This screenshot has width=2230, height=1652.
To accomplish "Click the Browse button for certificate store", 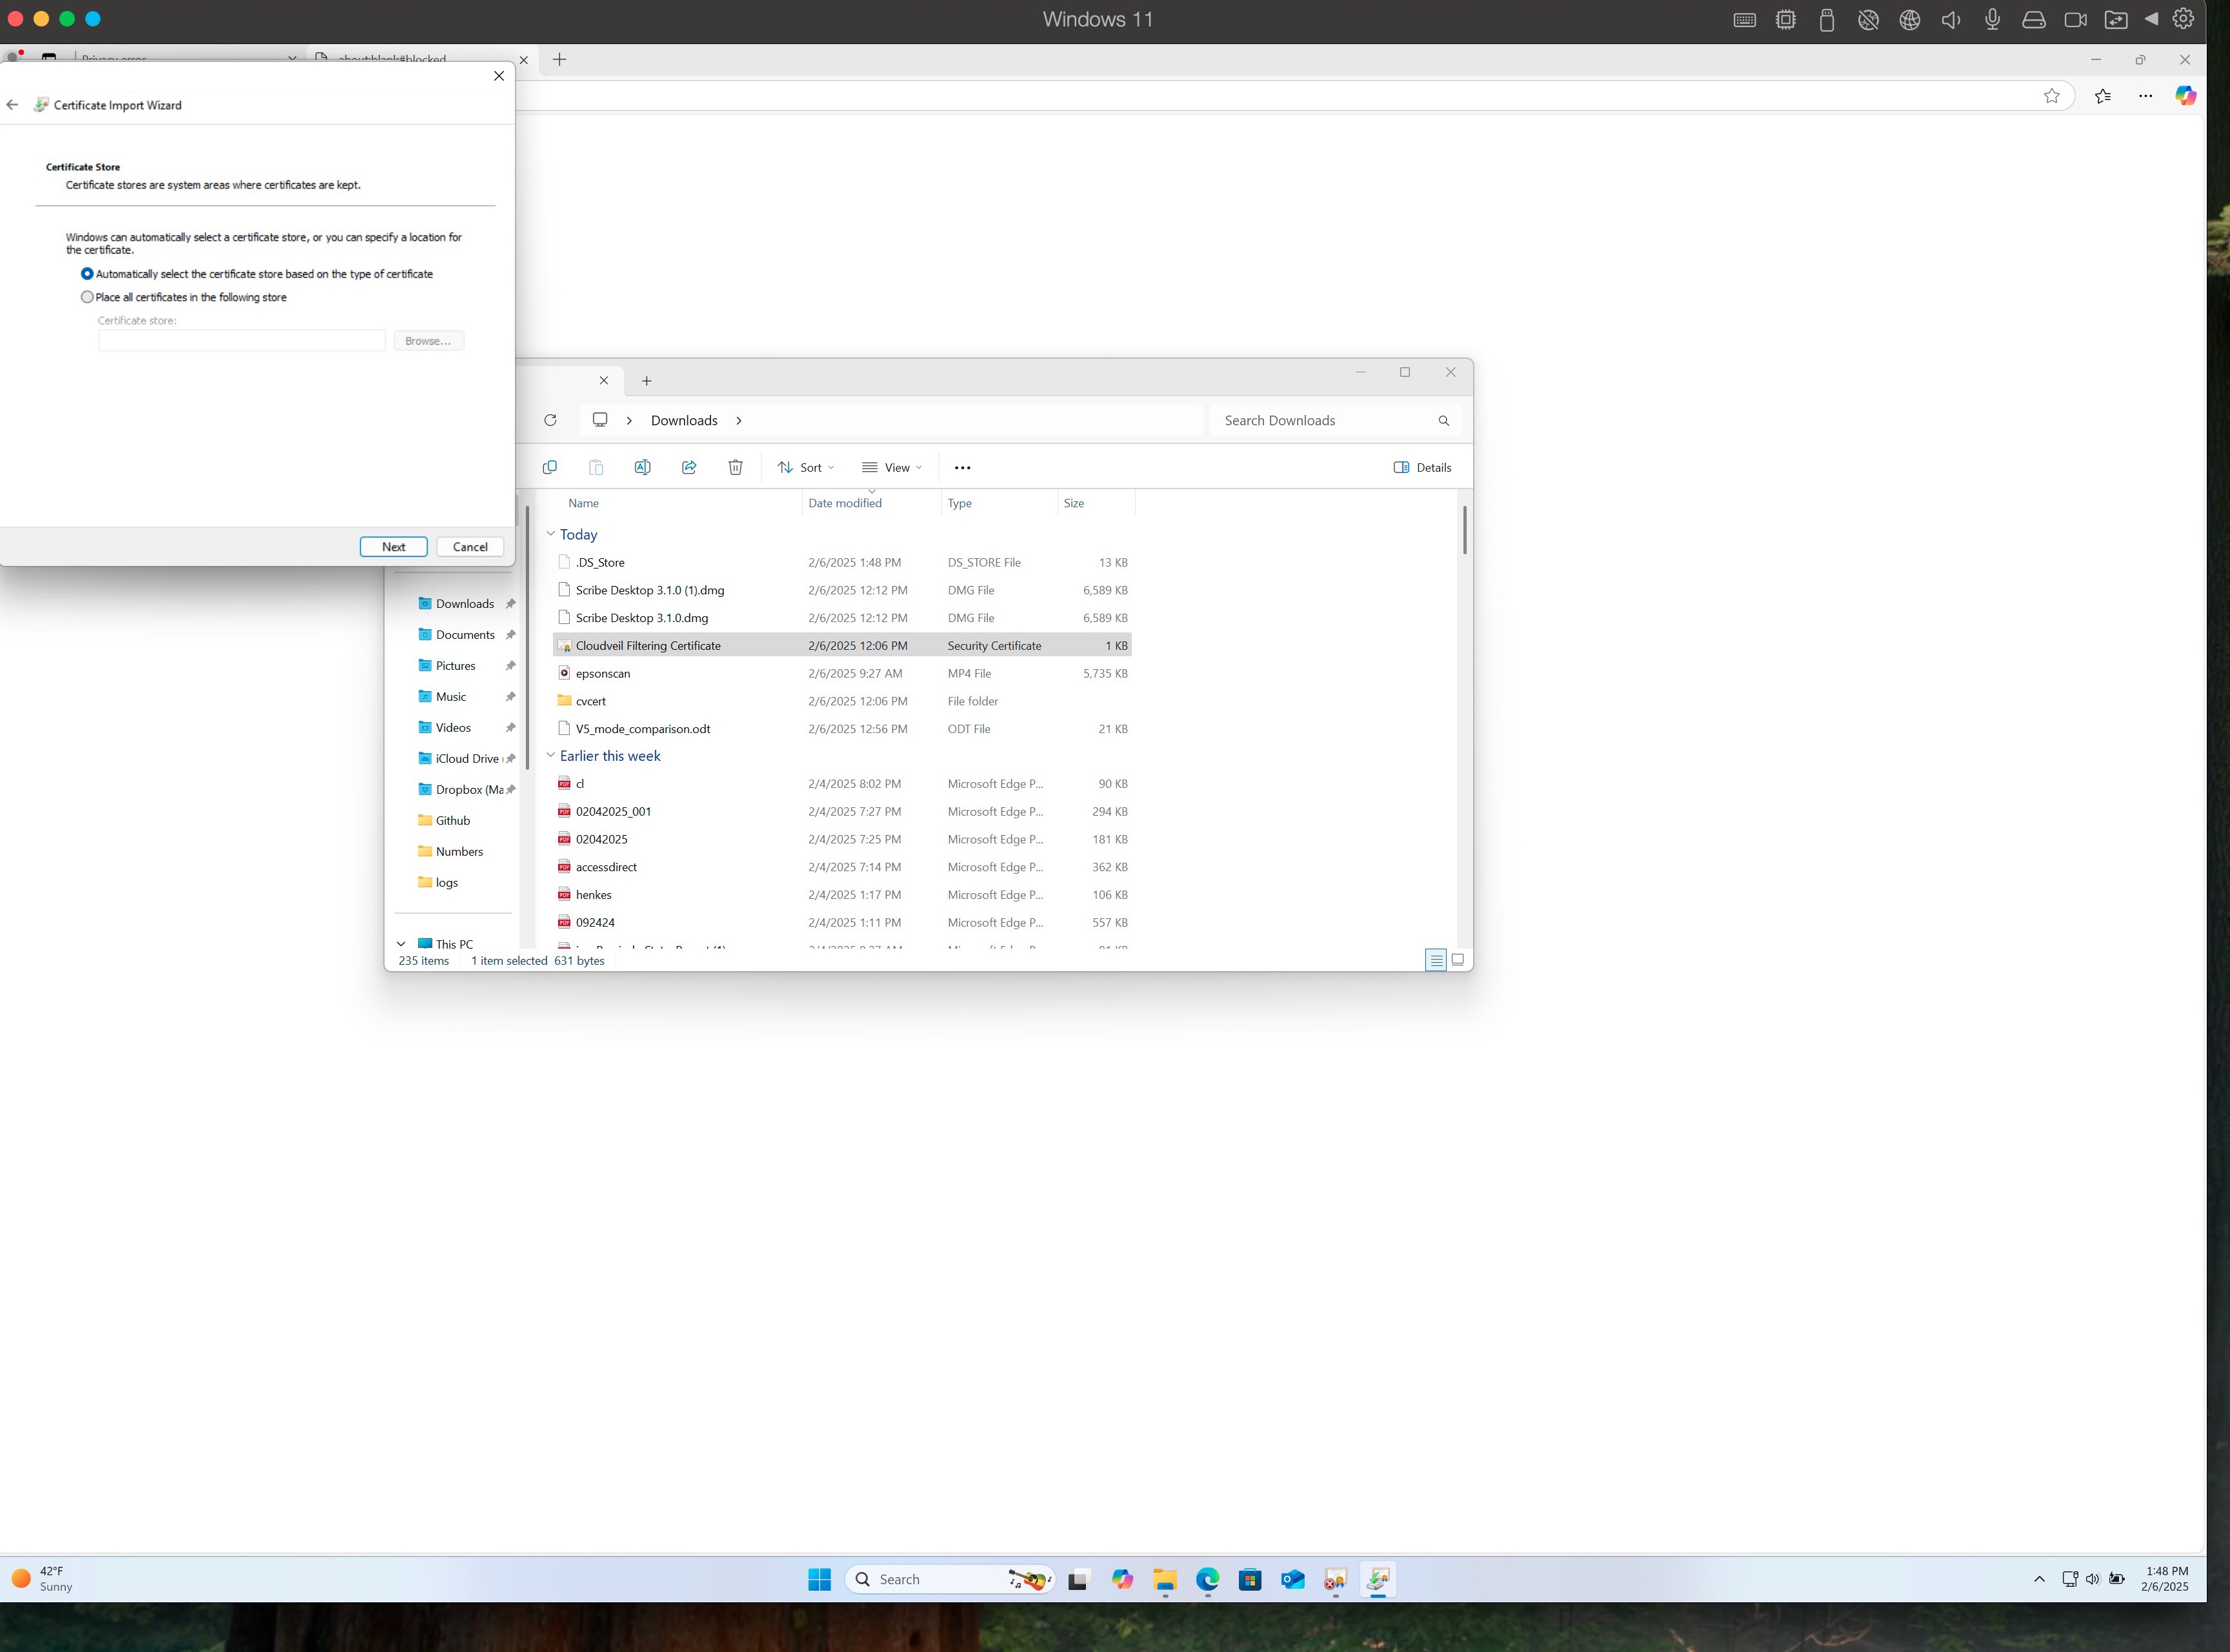I will click(428, 341).
